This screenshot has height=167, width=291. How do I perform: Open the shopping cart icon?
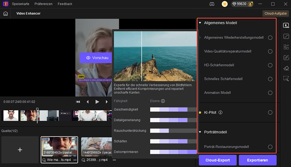tap(224, 4)
